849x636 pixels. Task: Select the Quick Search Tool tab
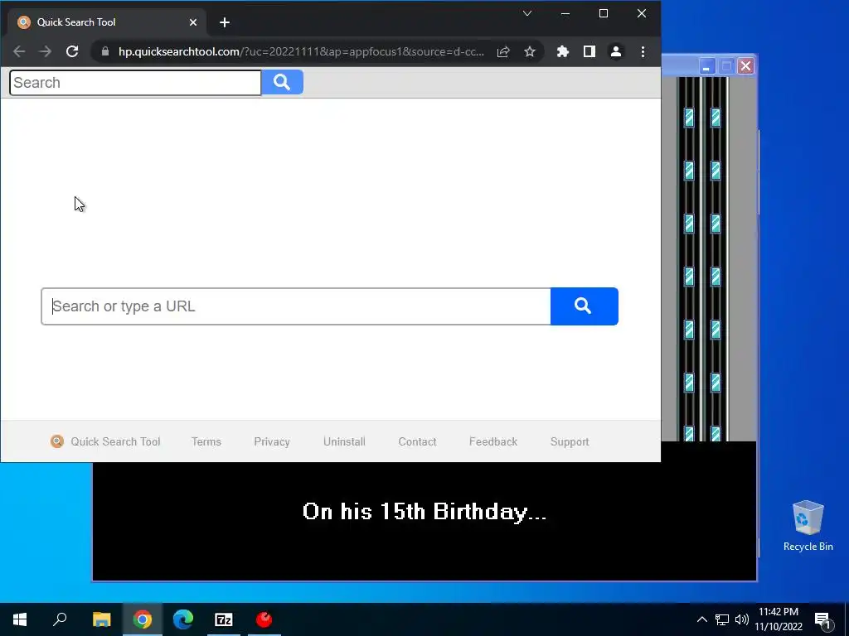point(107,22)
